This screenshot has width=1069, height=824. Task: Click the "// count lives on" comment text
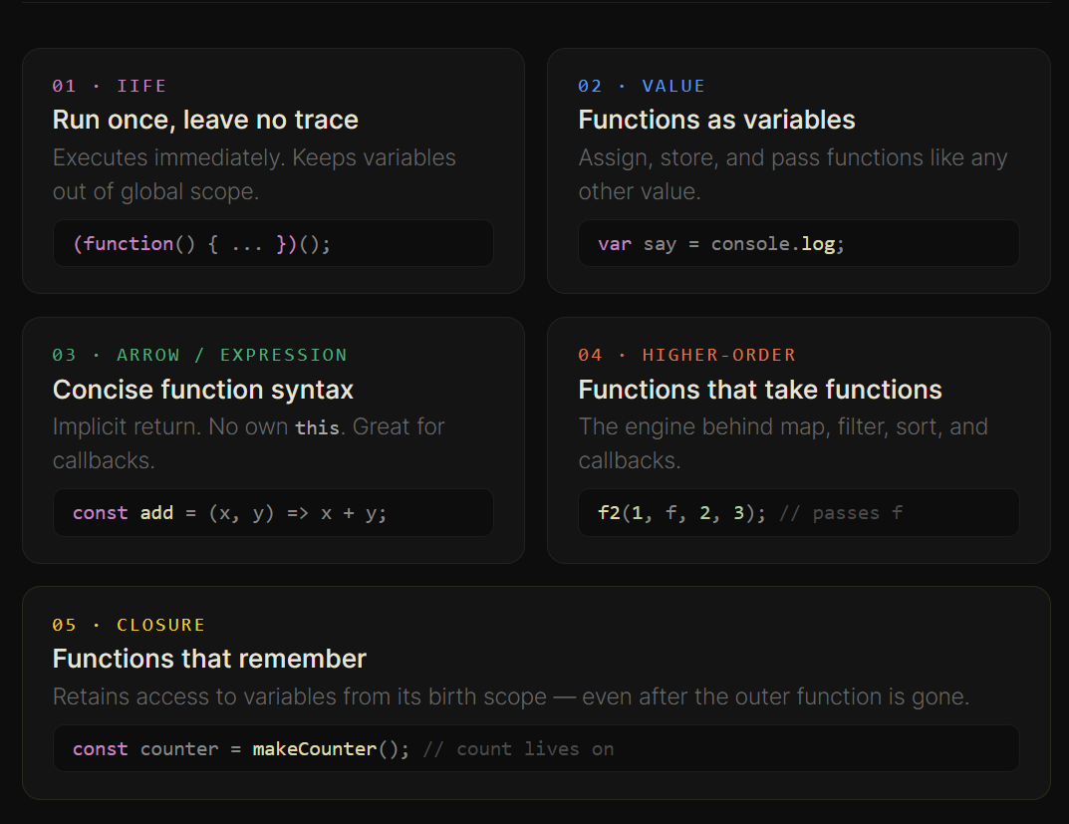click(518, 748)
